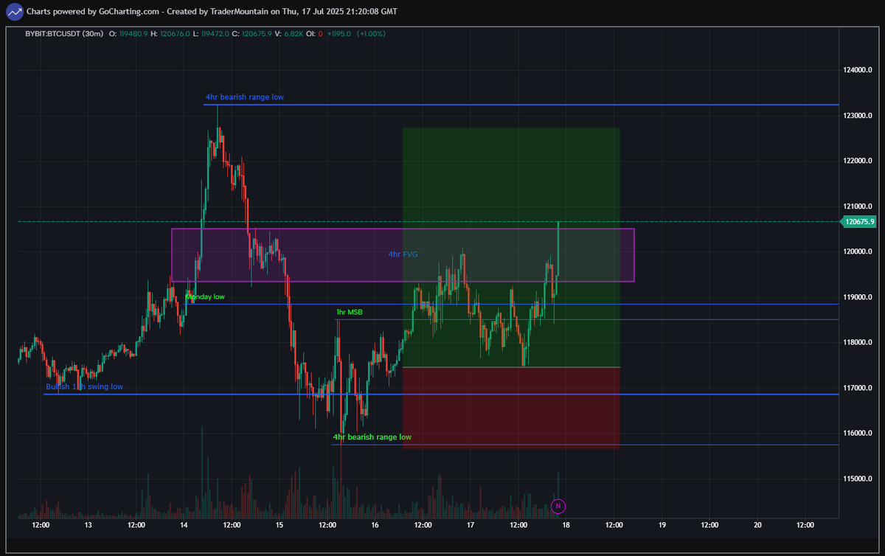Select the 'Monday low' label
The width and height of the screenshot is (885, 556).
click(205, 297)
